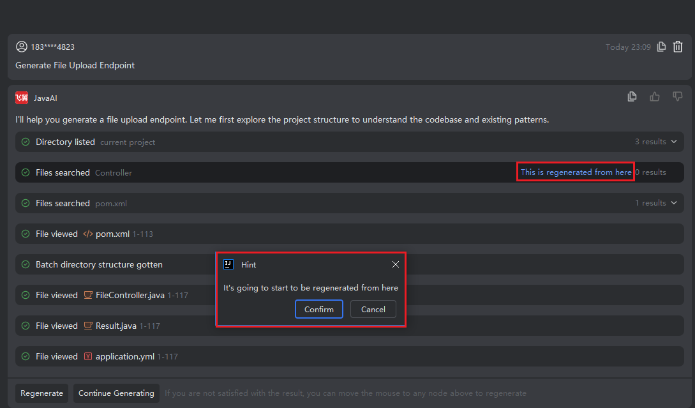The width and height of the screenshot is (695, 408).
Task: Click the pom.xml code file icon
Action: coord(88,234)
